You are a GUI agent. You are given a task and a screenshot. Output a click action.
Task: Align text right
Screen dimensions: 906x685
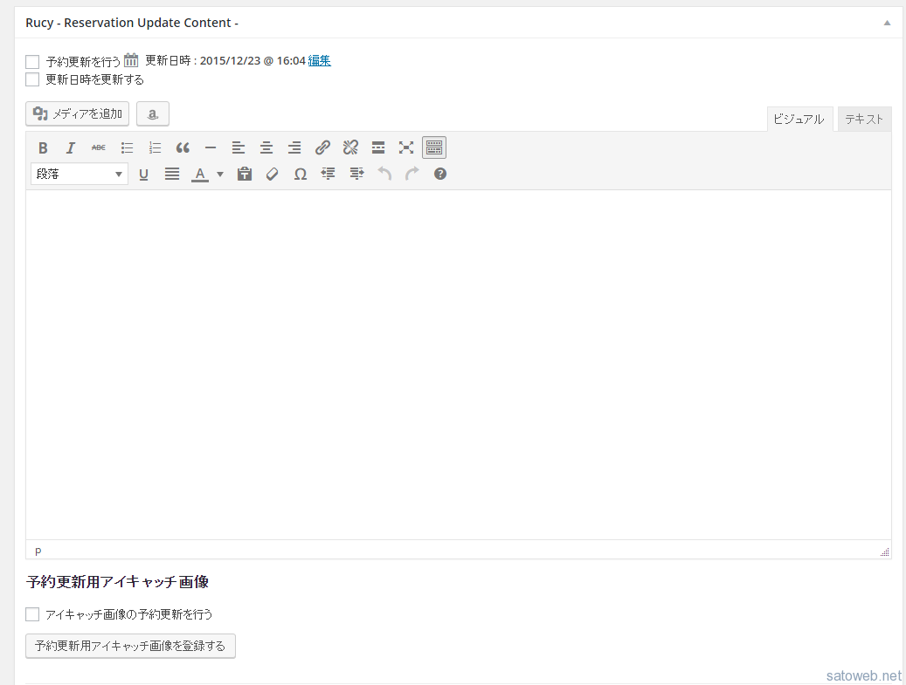[x=294, y=147]
